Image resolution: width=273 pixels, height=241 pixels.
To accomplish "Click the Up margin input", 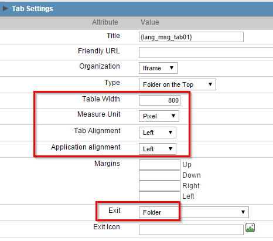I will (x=159, y=165).
